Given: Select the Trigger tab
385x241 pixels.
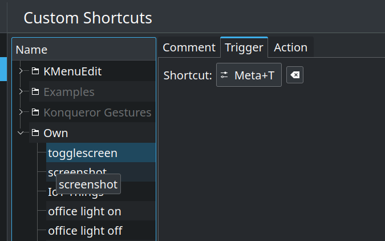Looking at the screenshot, I should (x=244, y=47).
